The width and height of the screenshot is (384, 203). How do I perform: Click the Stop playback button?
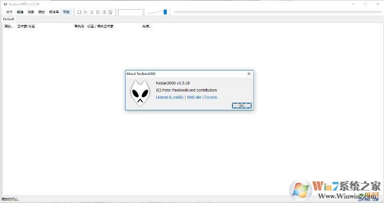[x=79, y=12]
